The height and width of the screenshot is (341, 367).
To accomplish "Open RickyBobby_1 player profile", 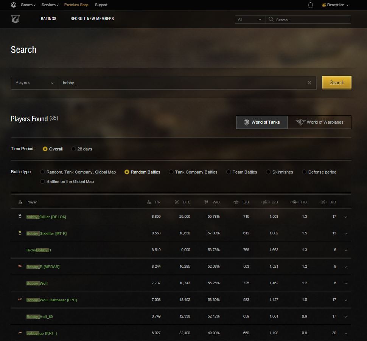I will pyautogui.click(x=39, y=250).
